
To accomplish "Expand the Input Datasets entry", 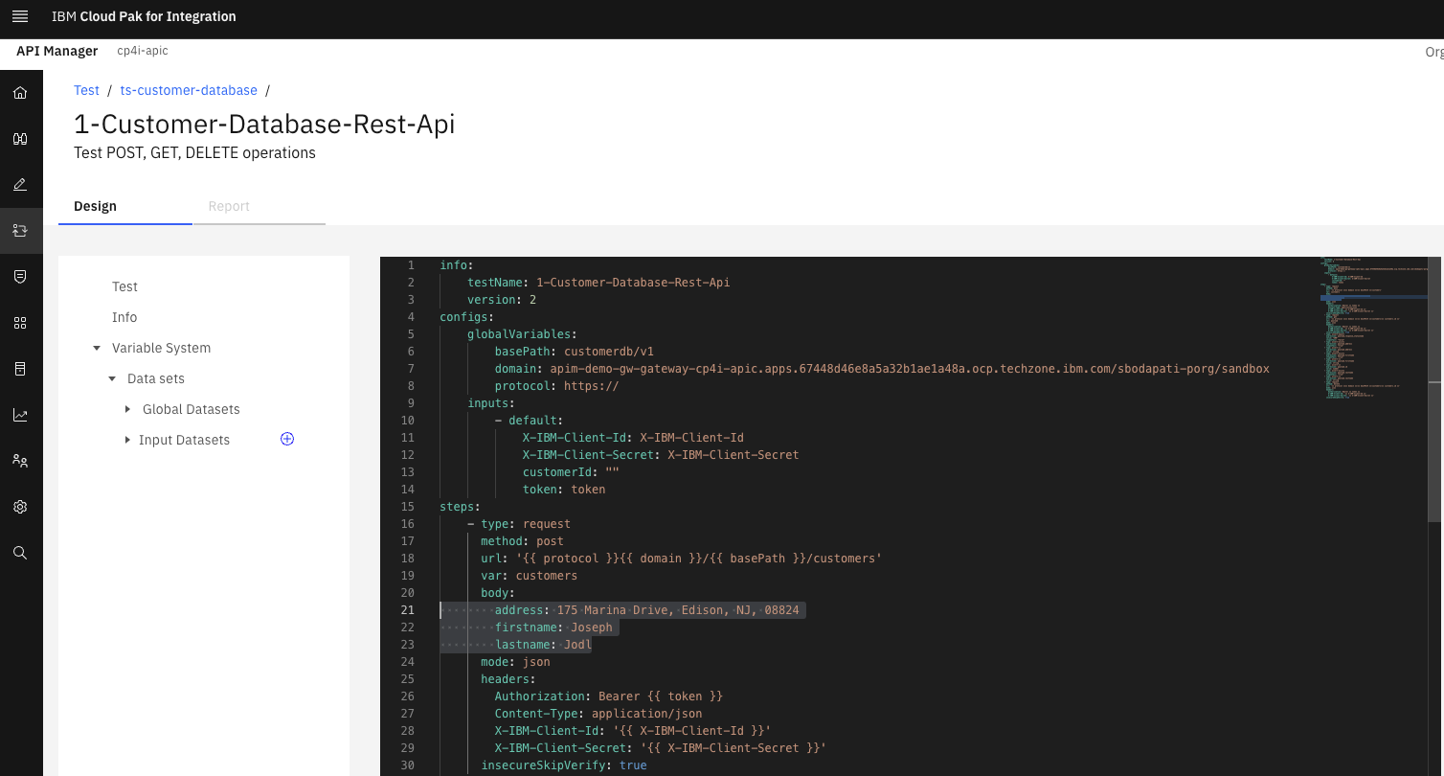I will point(127,440).
